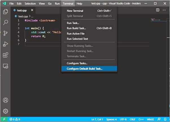Split the editor with the split icon
Screen dimensions: 170x122
coord(158,10)
